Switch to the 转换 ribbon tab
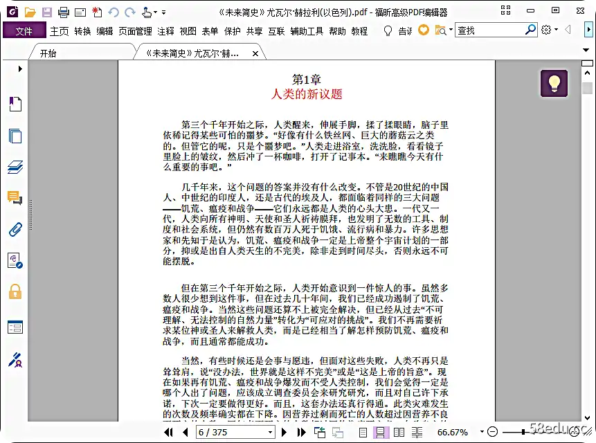The height and width of the screenshot is (443, 596). pyautogui.click(x=82, y=30)
